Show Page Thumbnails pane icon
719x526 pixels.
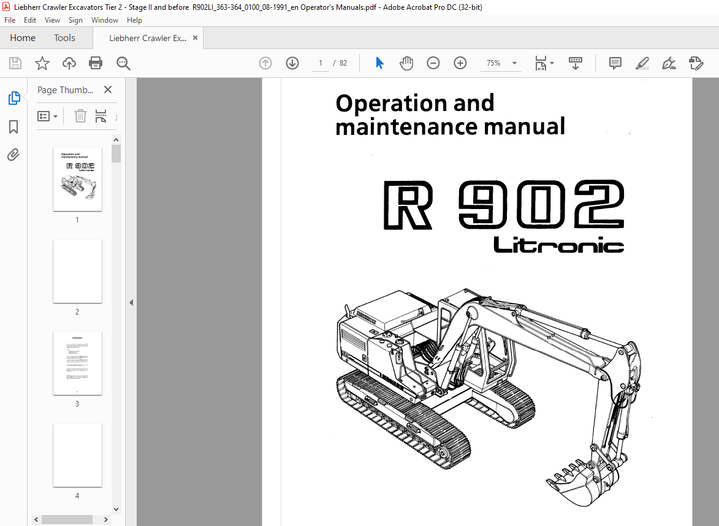(x=13, y=97)
